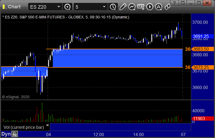Minimize the chart window
This screenshot has height=138, width=215.
[191, 3]
